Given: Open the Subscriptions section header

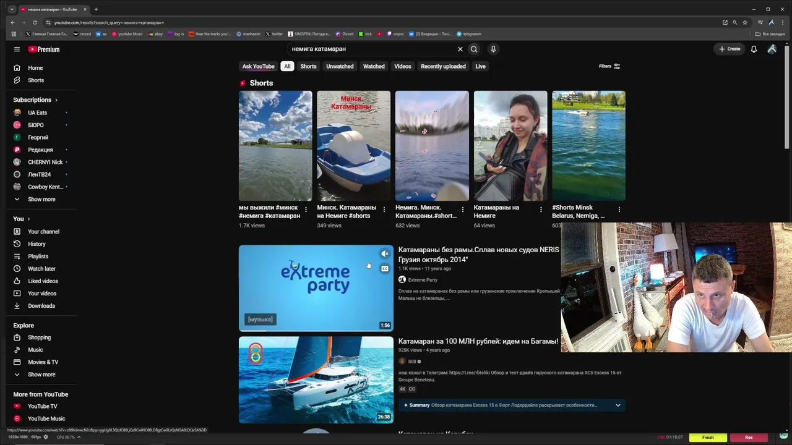Looking at the screenshot, I should point(35,100).
